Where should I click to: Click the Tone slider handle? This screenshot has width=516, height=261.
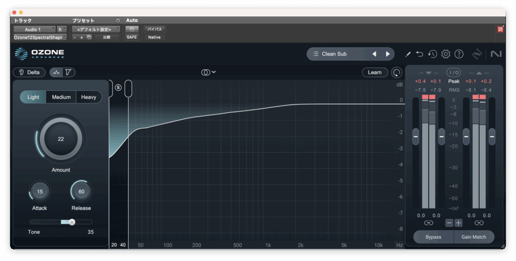pyautogui.click(x=72, y=222)
